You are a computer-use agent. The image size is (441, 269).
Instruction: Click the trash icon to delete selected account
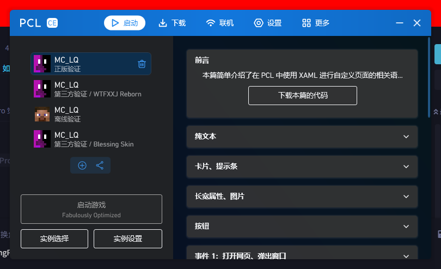click(x=142, y=64)
